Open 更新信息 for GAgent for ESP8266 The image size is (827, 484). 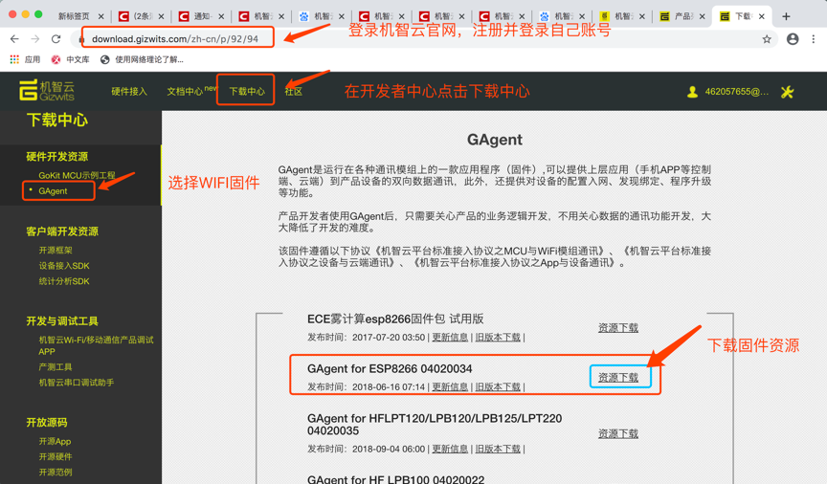450,387
